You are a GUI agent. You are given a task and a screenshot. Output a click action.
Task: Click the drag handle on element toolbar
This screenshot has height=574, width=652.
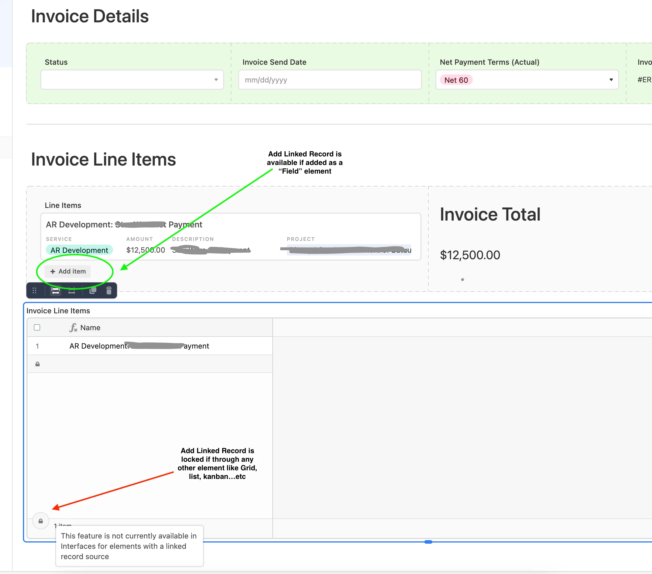34,290
